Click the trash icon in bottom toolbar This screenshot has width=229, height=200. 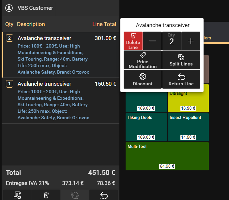[x=46, y=195]
